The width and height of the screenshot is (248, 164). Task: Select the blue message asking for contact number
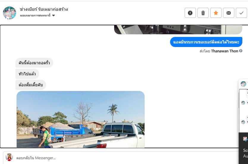[206, 42]
